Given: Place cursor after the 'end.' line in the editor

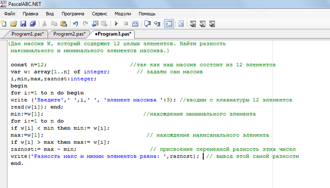Looking at the screenshot, I should click(24, 163).
